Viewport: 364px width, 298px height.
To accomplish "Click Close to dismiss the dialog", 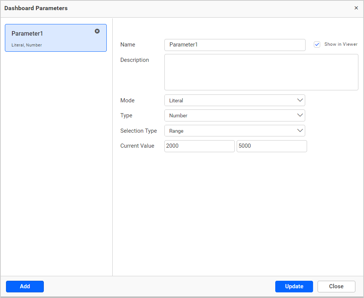I will click(336, 286).
